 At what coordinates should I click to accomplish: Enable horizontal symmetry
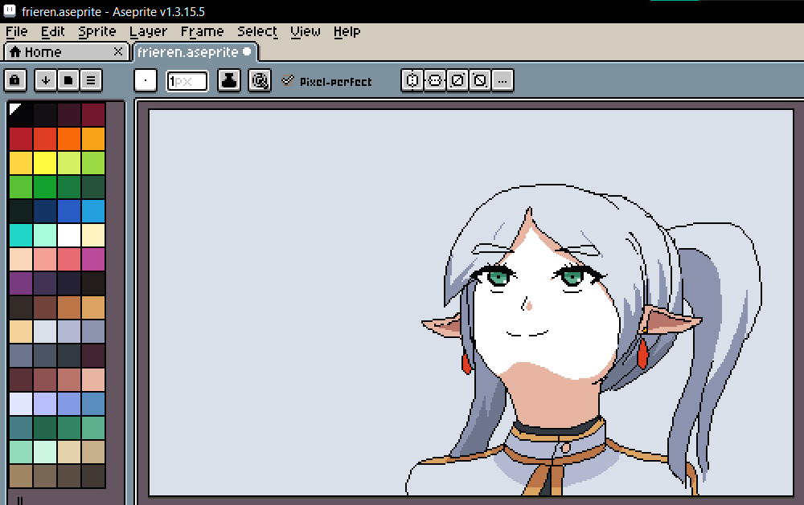[x=412, y=80]
